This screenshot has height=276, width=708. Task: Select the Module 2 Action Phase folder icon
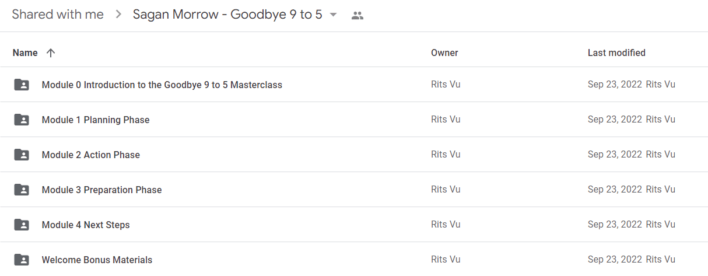click(22, 155)
